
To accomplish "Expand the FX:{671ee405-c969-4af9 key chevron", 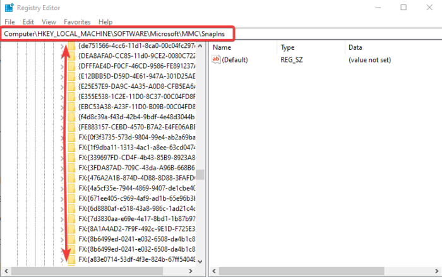I will tap(62, 199).
